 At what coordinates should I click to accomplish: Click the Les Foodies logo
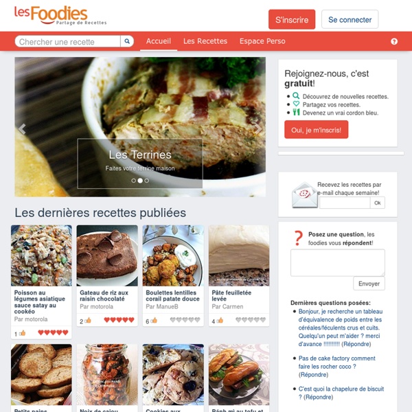coord(60,16)
